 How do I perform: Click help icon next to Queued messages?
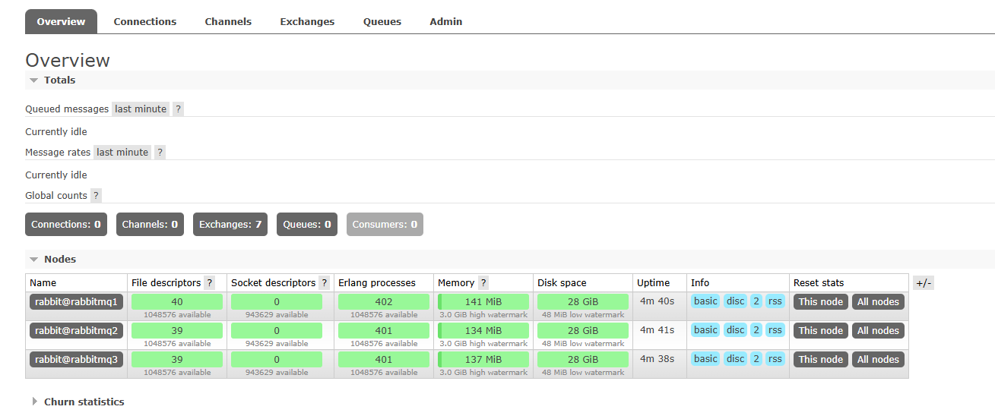pyautogui.click(x=178, y=109)
